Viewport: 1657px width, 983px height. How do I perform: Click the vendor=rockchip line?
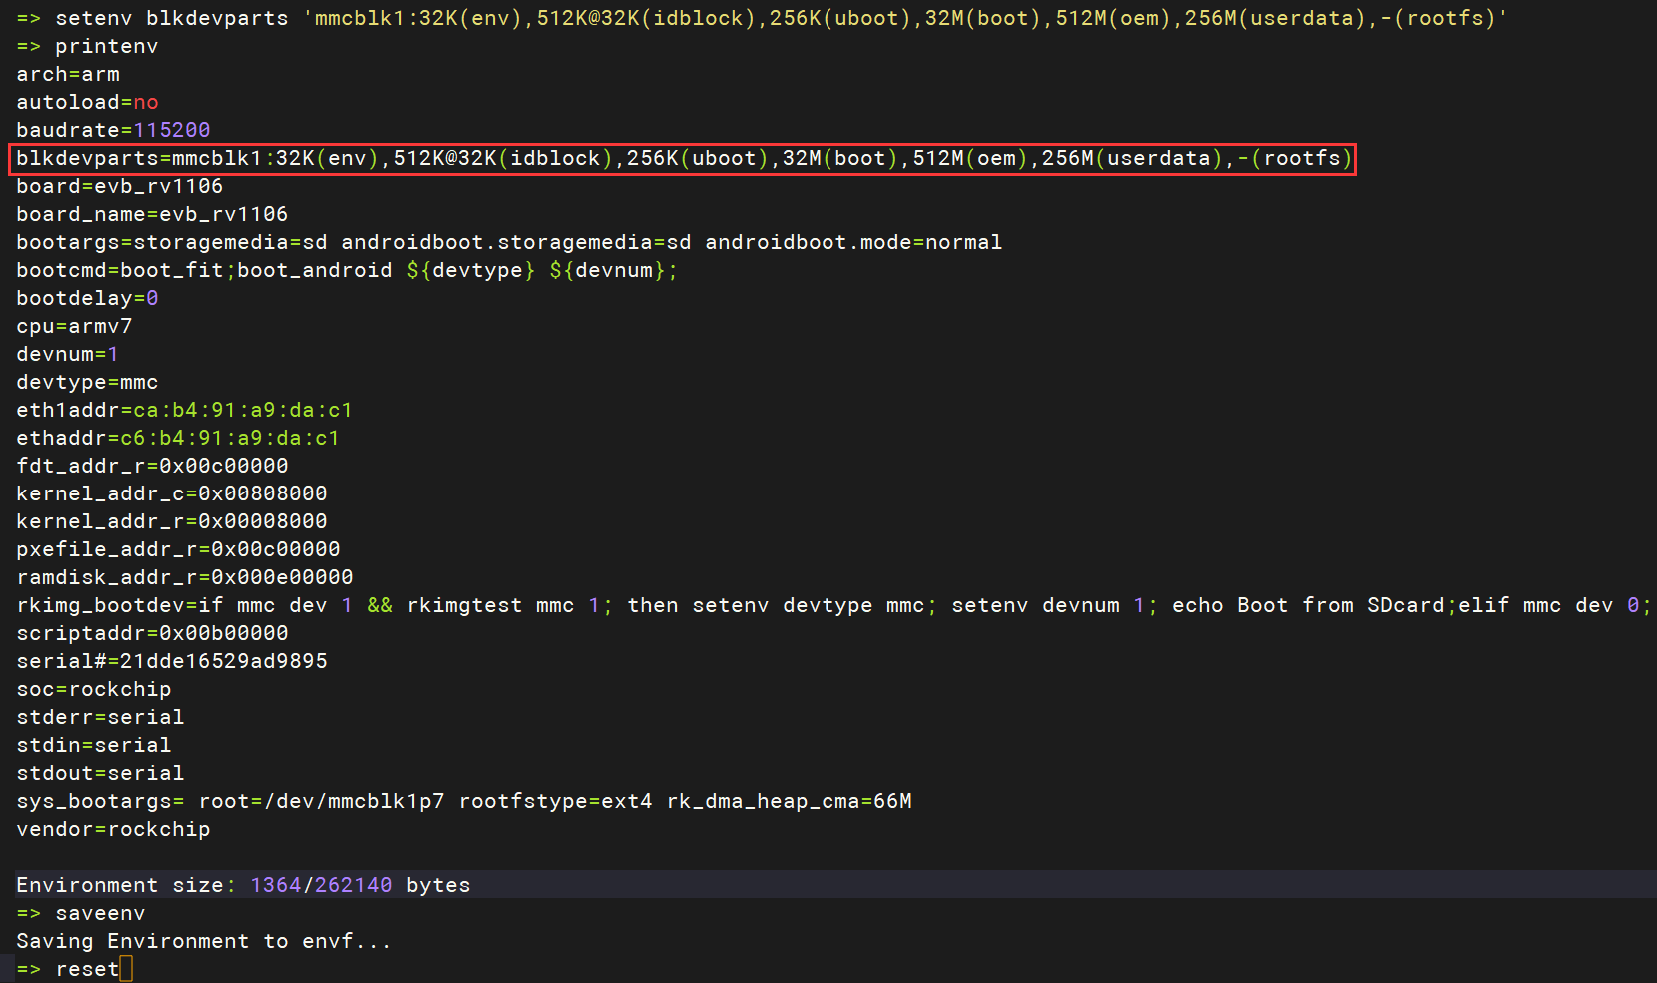(113, 829)
